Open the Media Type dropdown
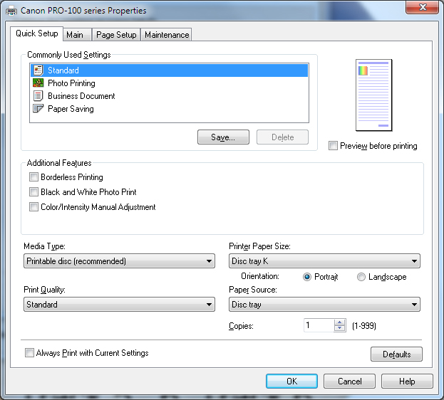444x400 pixels. pos(119,260)
